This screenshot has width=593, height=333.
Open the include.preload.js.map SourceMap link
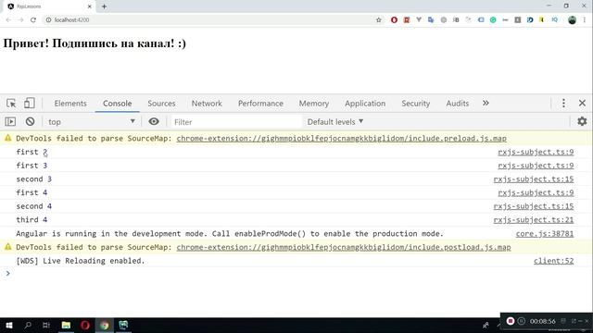342,138
